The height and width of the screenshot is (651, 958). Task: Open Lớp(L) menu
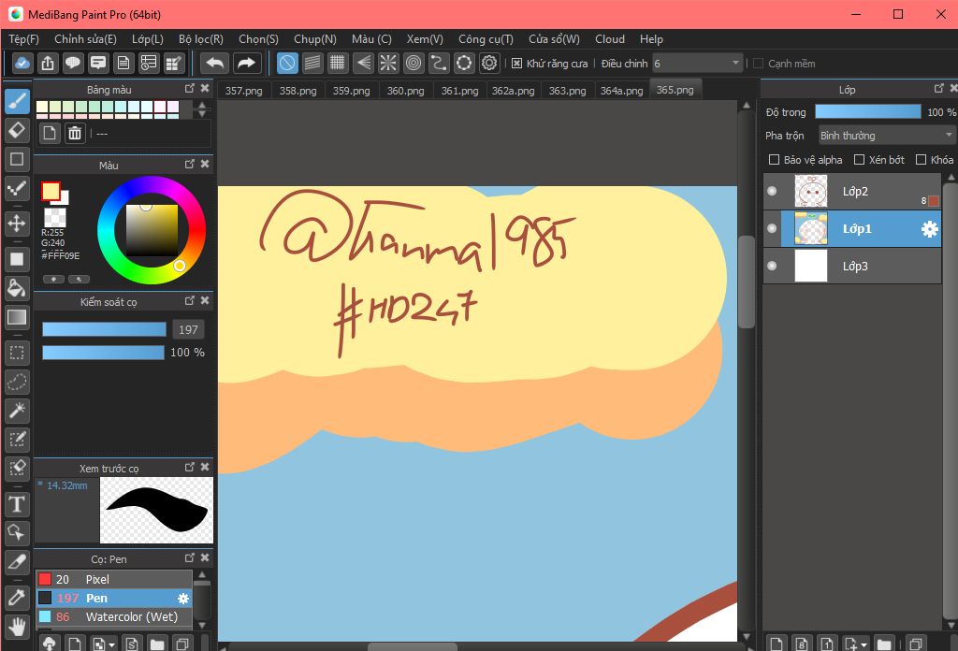point(148,39)
